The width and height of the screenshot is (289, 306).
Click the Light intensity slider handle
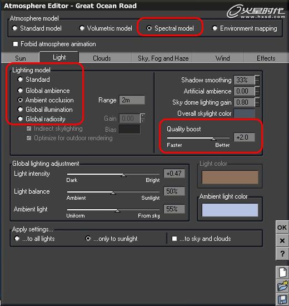tap(123, 175)
